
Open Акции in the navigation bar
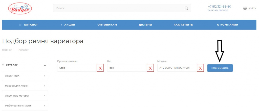[68, 25]
